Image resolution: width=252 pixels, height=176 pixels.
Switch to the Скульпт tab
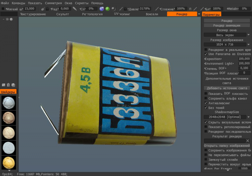(63, 14)
